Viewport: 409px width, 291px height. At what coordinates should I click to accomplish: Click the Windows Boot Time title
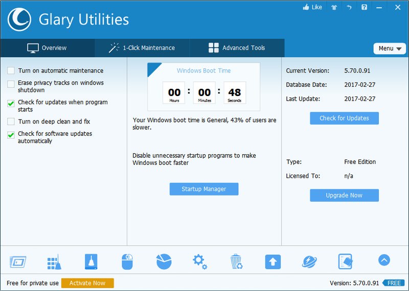pyautogui.click(x=203, y=70)
